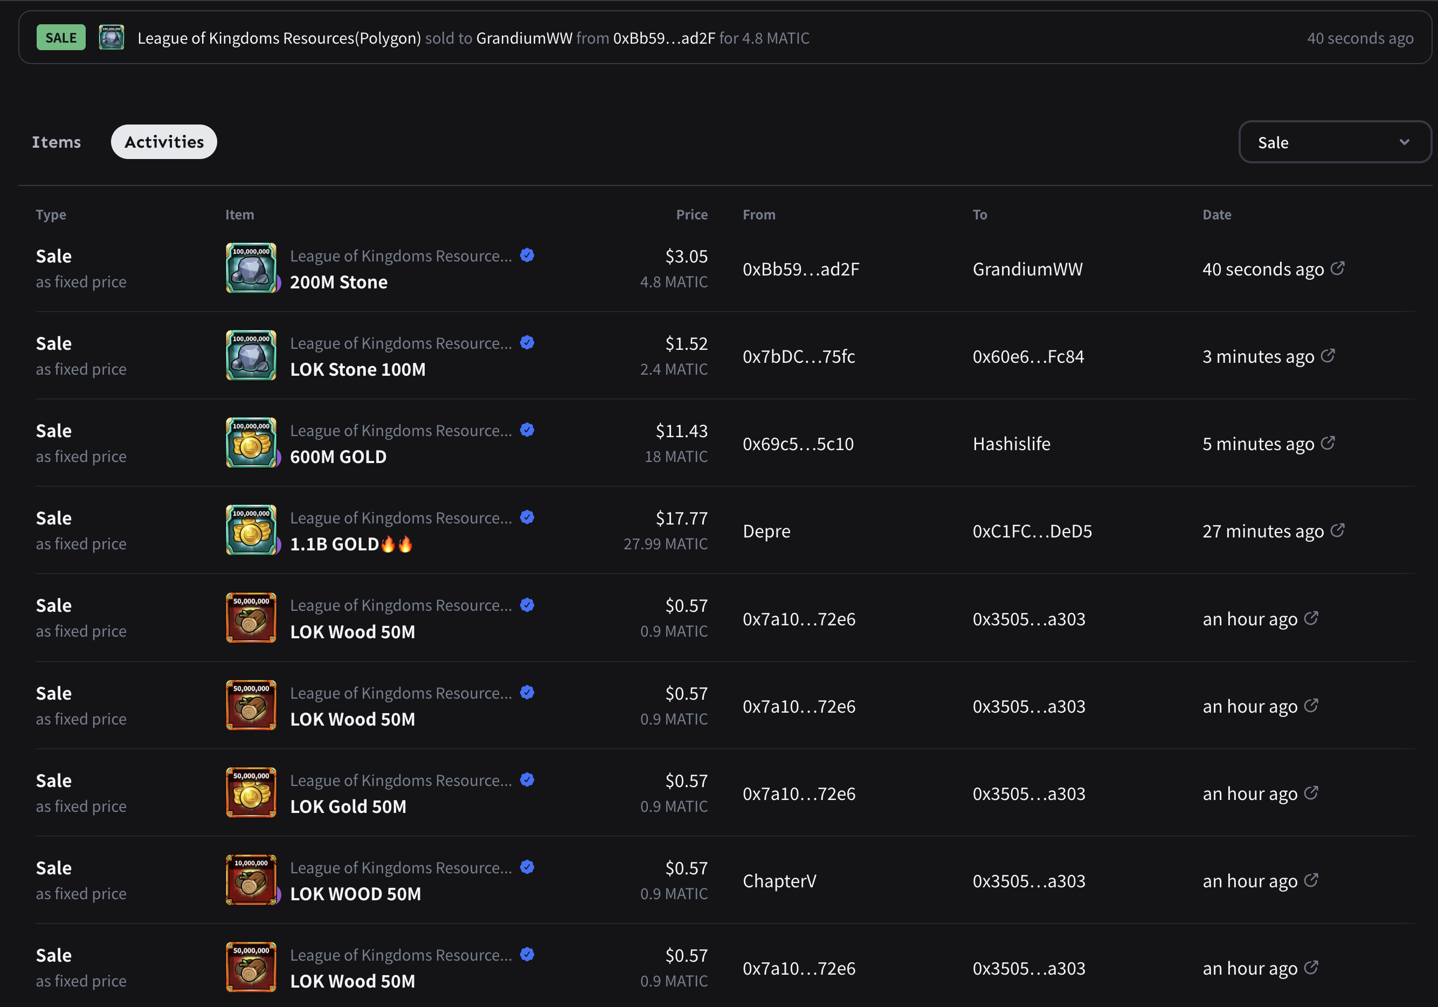The height and width of the screenshot is (1007, 1438).
Task: Click the Date column header
Action: click(1217, 215)
